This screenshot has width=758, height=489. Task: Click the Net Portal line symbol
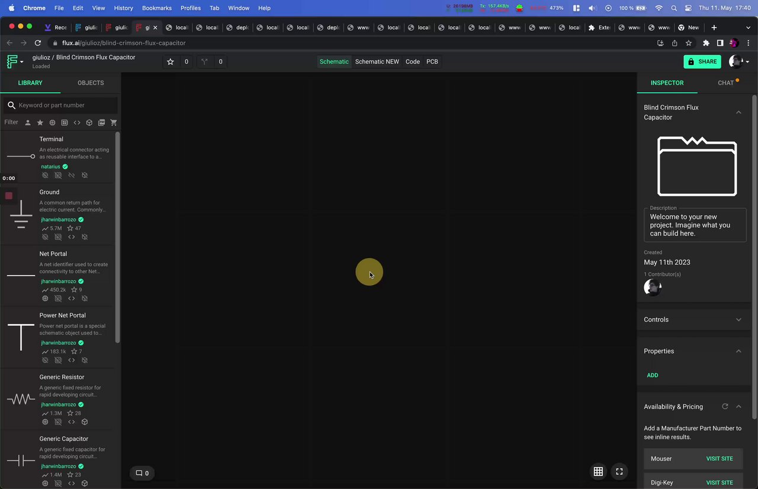tap(21, 276)
